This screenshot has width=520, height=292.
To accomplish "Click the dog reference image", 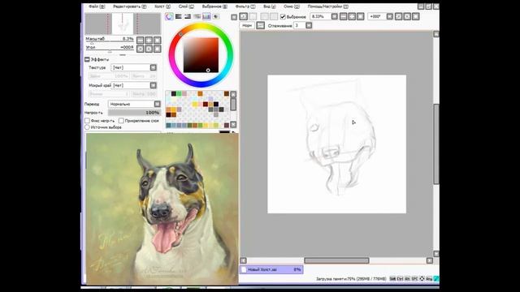I will (162, 209).
